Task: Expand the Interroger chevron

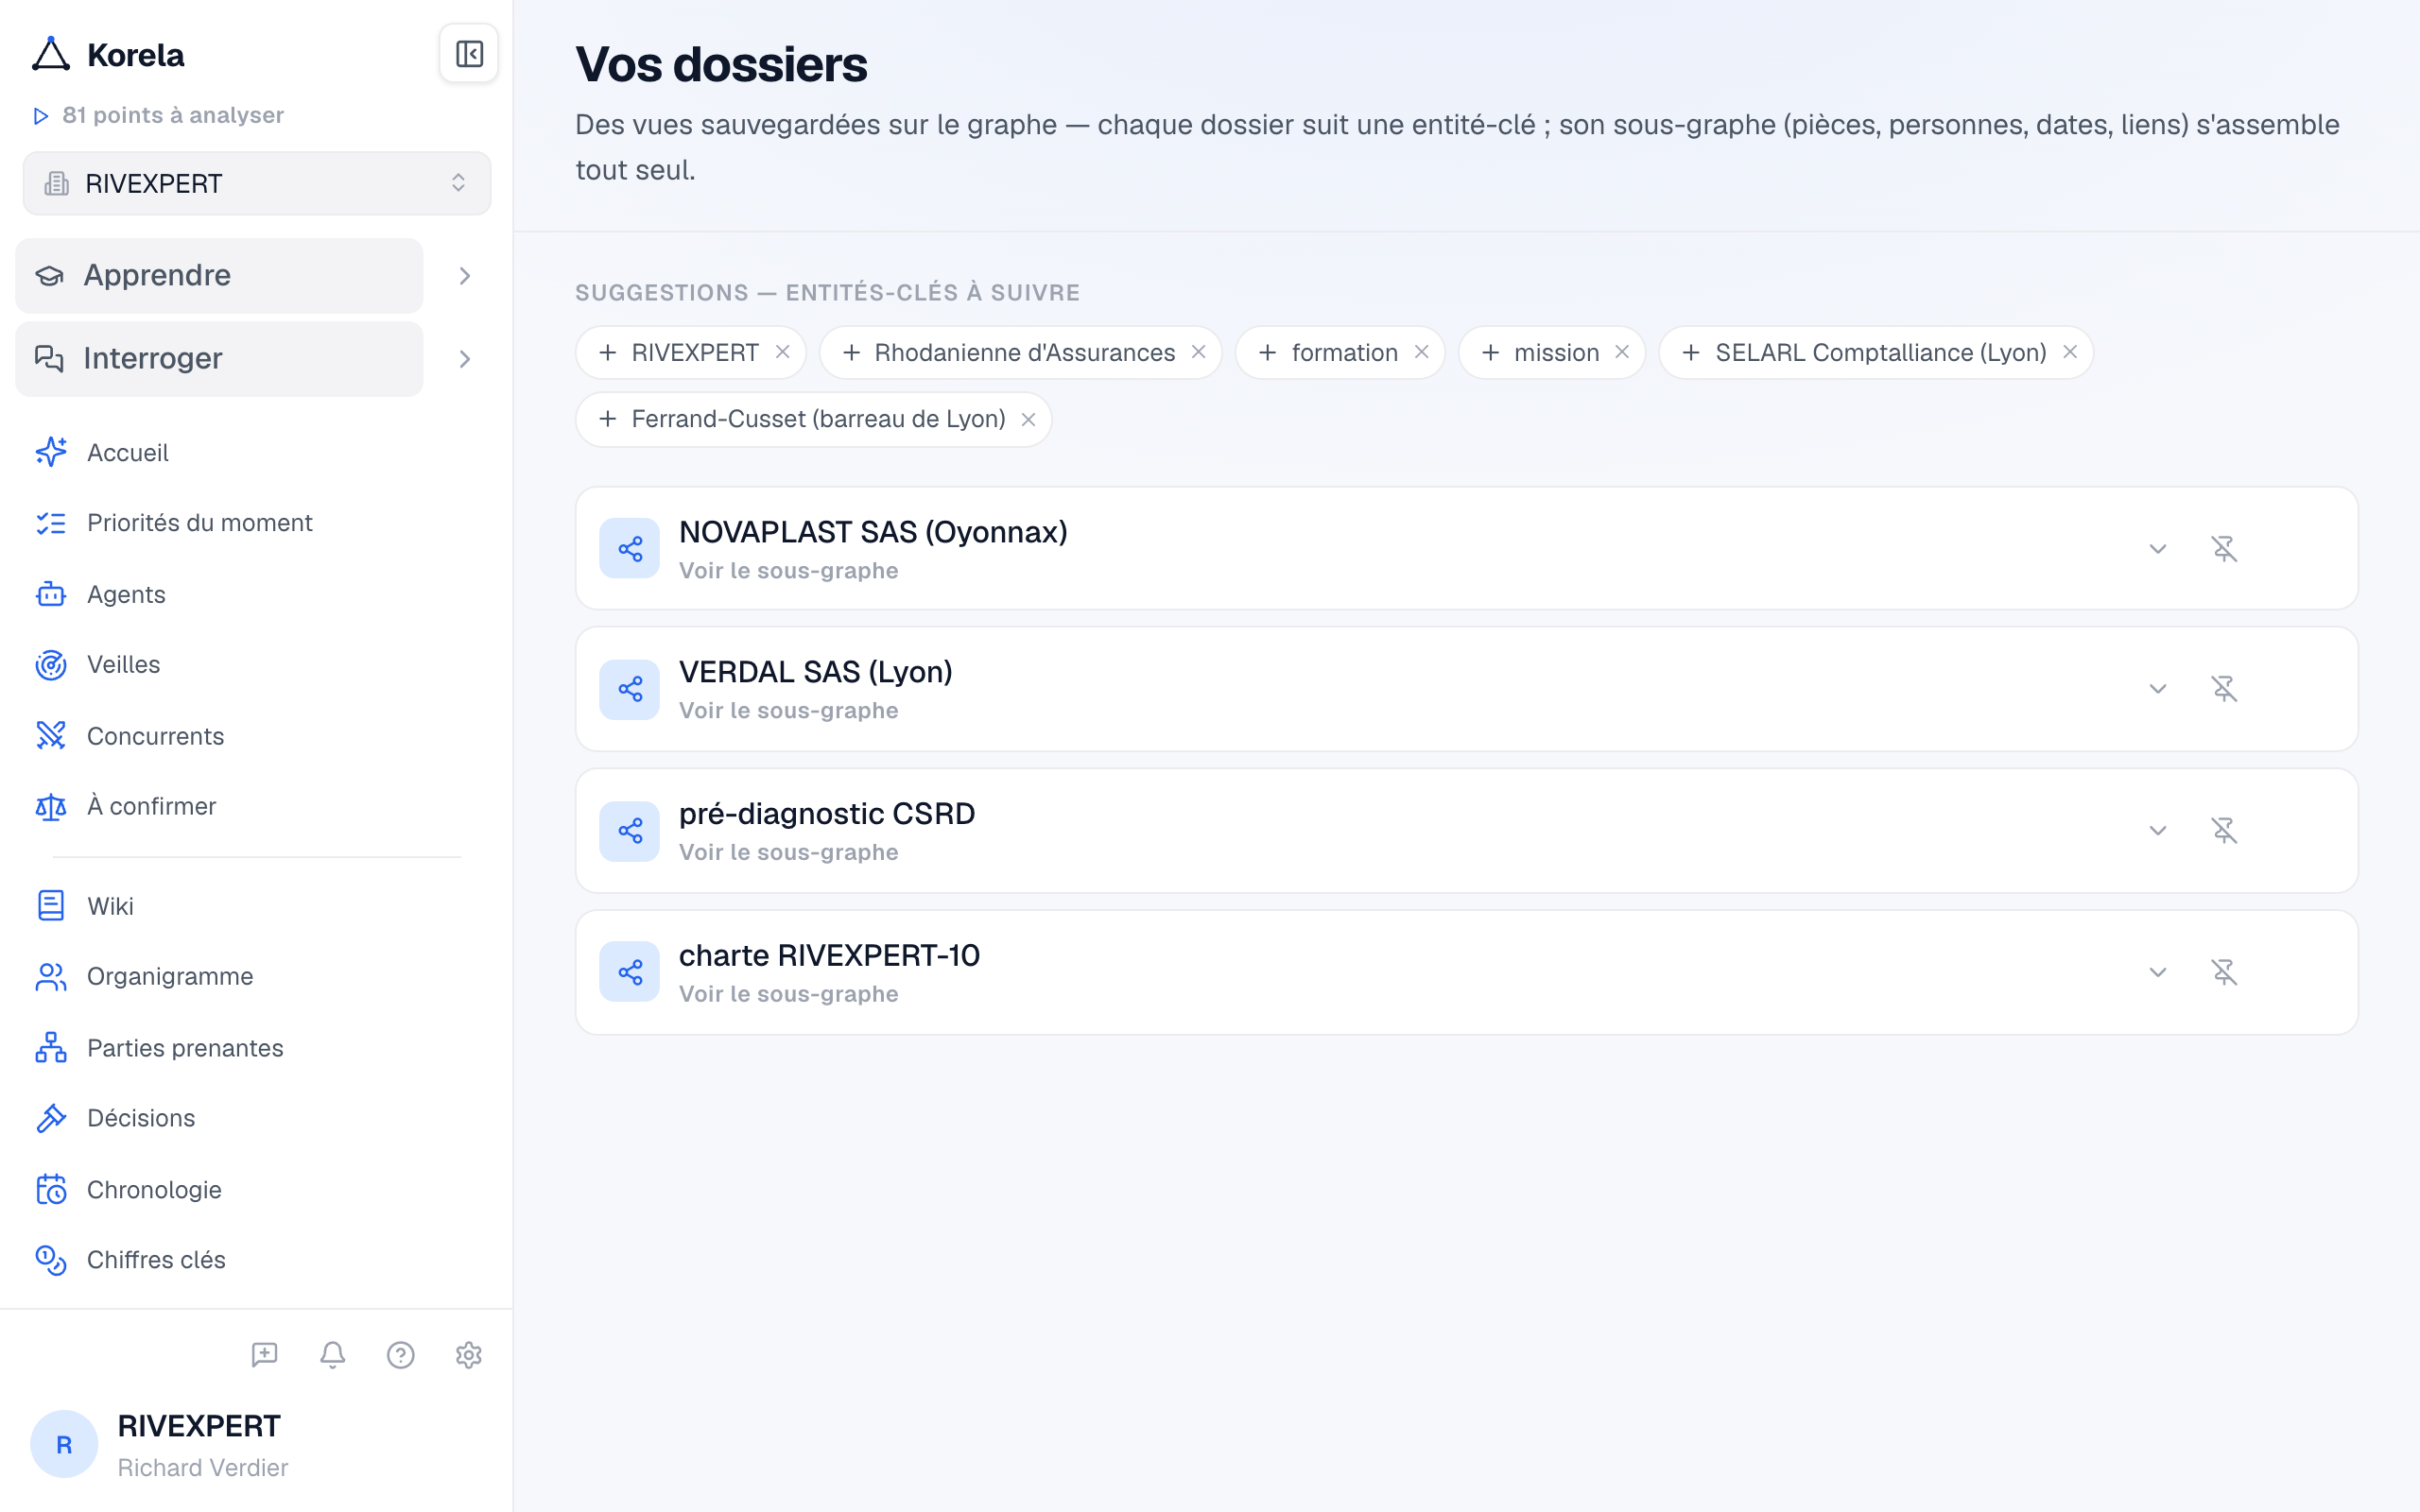Action: [465, 359]
